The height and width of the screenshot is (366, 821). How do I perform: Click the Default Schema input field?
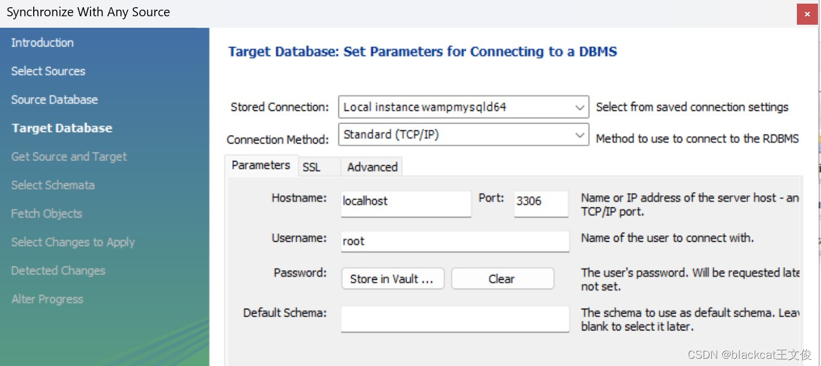point(455,318)
